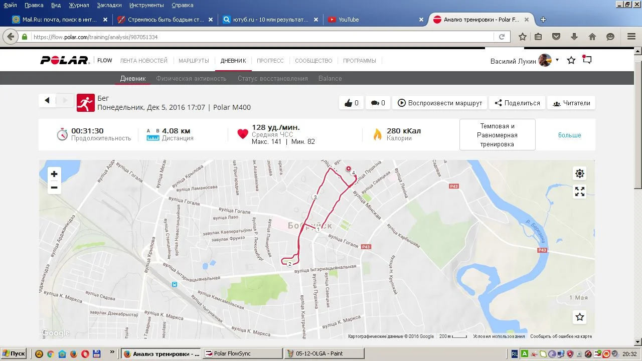Click Воспроизвести маршрут button
Screen dimensions: 642x361
[439, 103]
